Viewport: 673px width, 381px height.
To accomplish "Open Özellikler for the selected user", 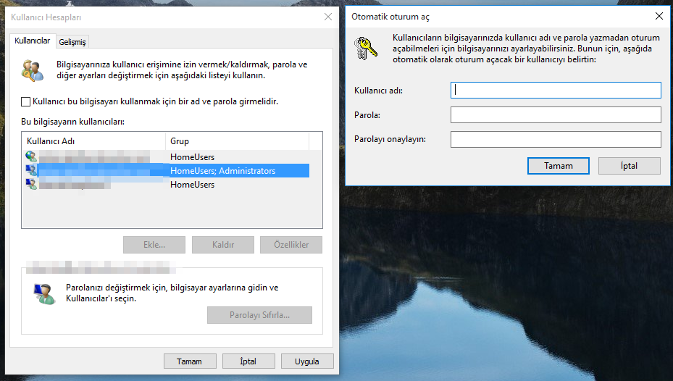I will (x=290, y=245).
